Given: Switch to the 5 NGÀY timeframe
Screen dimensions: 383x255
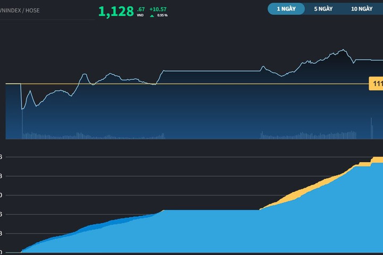Looking at the screenshot, I should pos(323,9).
